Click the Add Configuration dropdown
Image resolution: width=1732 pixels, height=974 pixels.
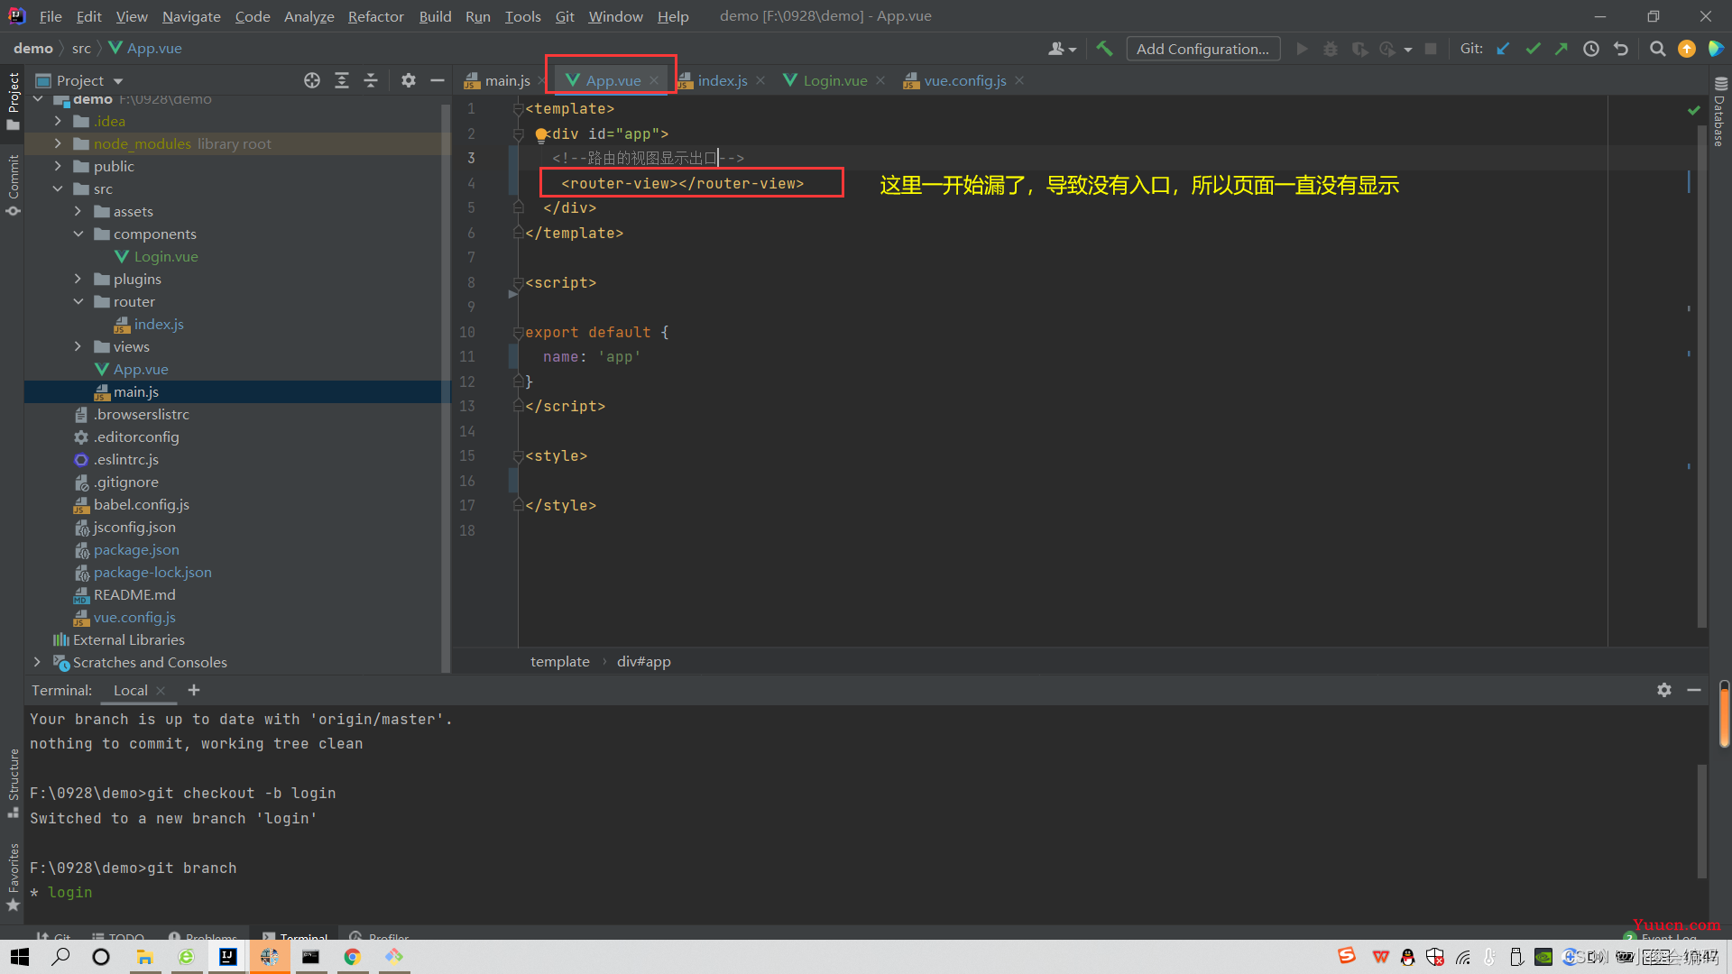click(1202, 48)
